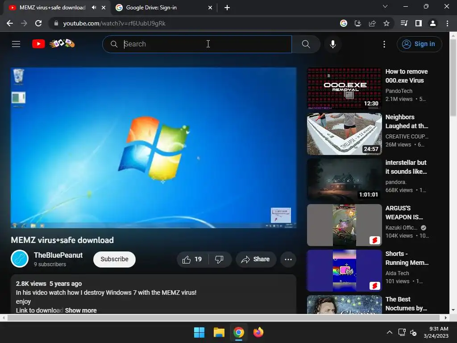Image resolution: width=457 pixels, height=343 pixels.
Task: Click the address bar URL
Action: 114,23
